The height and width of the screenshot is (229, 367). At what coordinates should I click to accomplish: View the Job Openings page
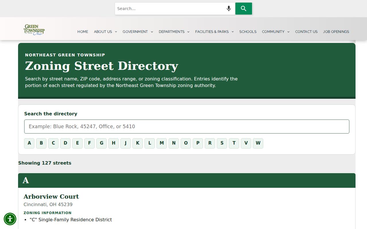coord(336,32)
